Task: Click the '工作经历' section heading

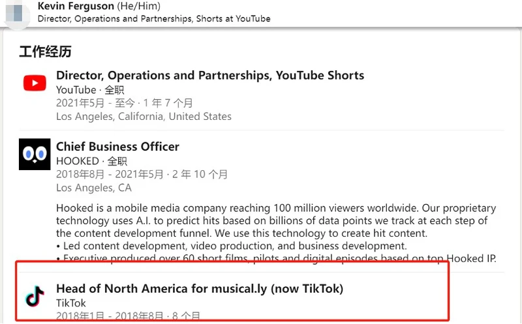Action: click(45, 52)
